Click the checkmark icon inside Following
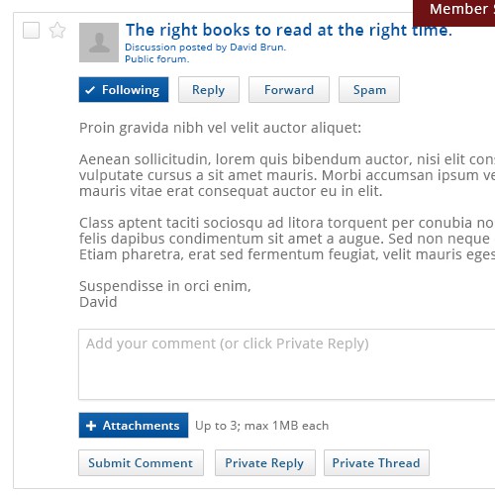 click(x=90, y=90)
